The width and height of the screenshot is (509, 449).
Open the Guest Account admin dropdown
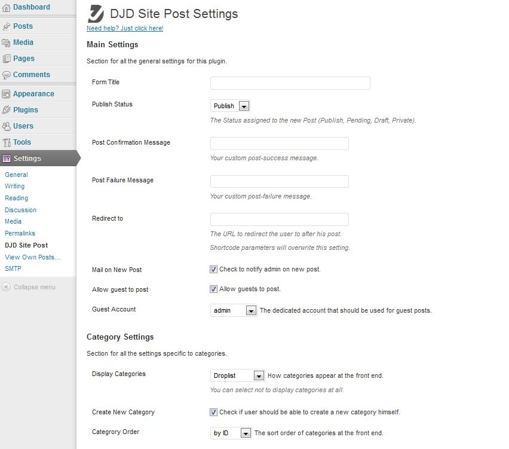[234, 311]
